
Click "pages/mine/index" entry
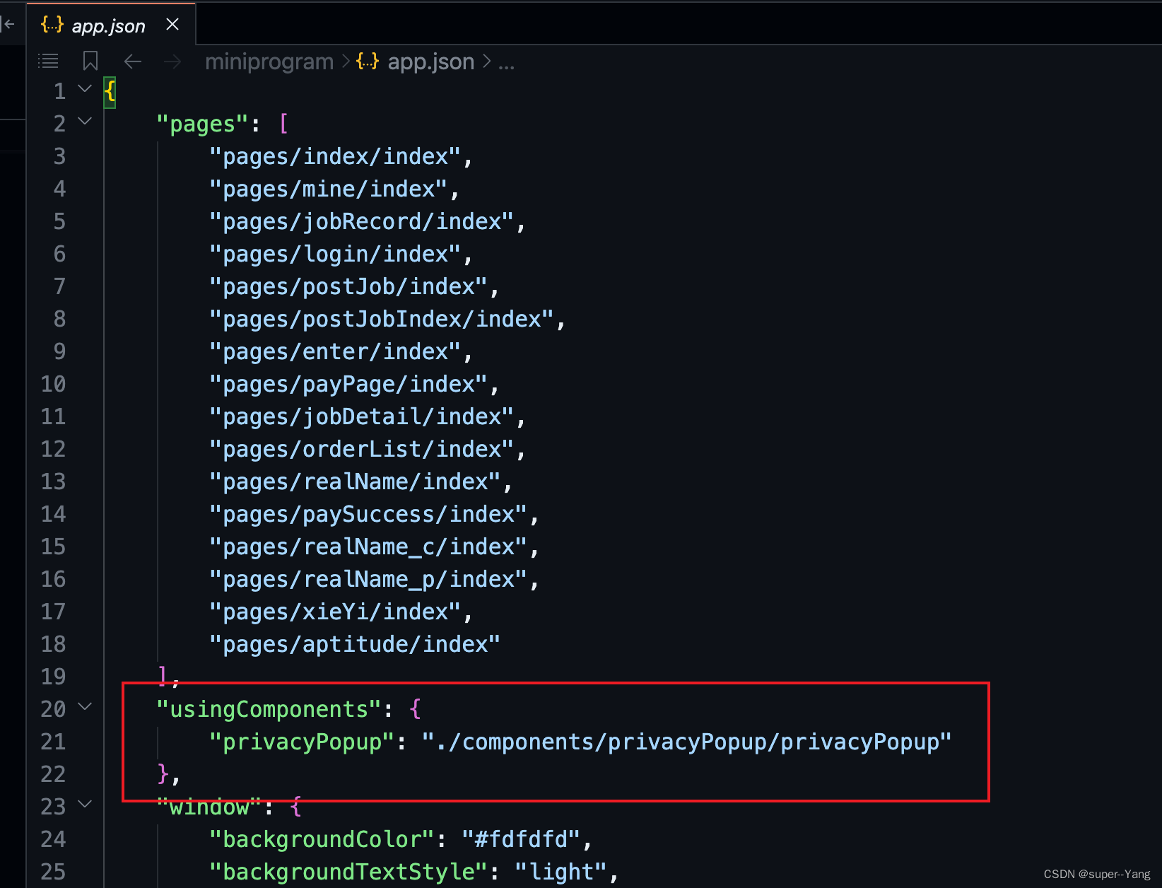pos(329,189)
